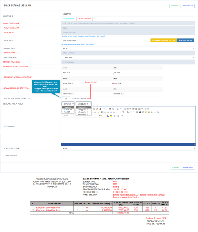Insert a smiley with the yellow face icon
Image resolution: width=198 pixels, height=232 pixels.
(x=149, y=112)
